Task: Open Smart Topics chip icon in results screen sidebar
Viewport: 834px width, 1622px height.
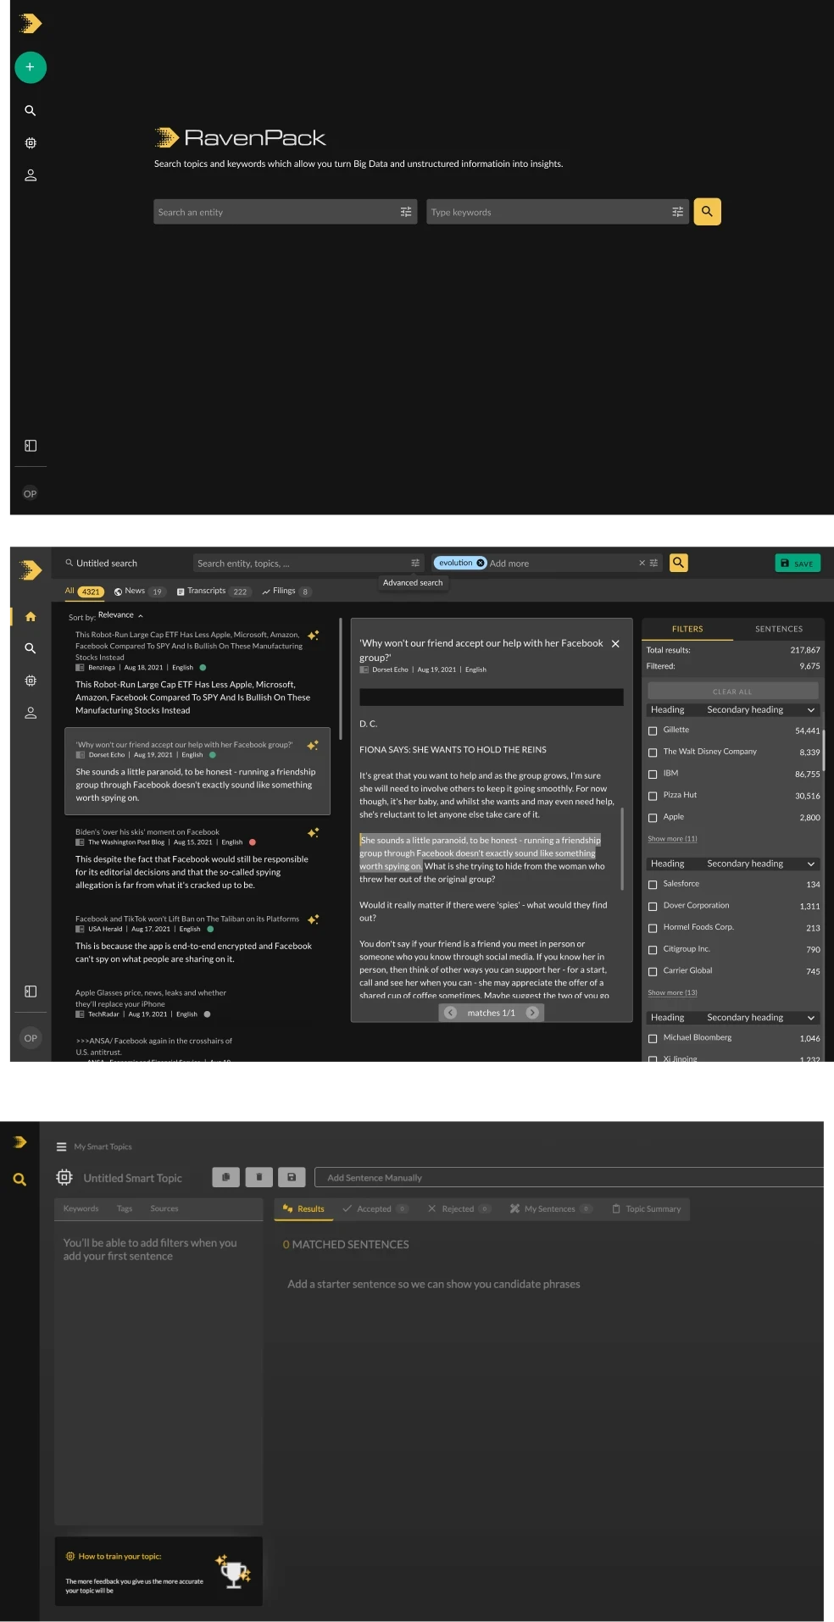Action: [31, 680]
